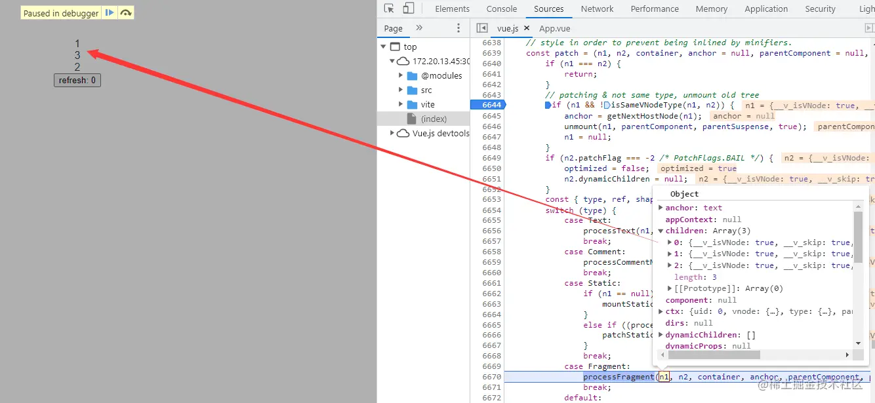Image resolution: width=875 pixels, height=403 pixels.
Task: Open navigator three-dot options menu
Action: pos(458,28)
